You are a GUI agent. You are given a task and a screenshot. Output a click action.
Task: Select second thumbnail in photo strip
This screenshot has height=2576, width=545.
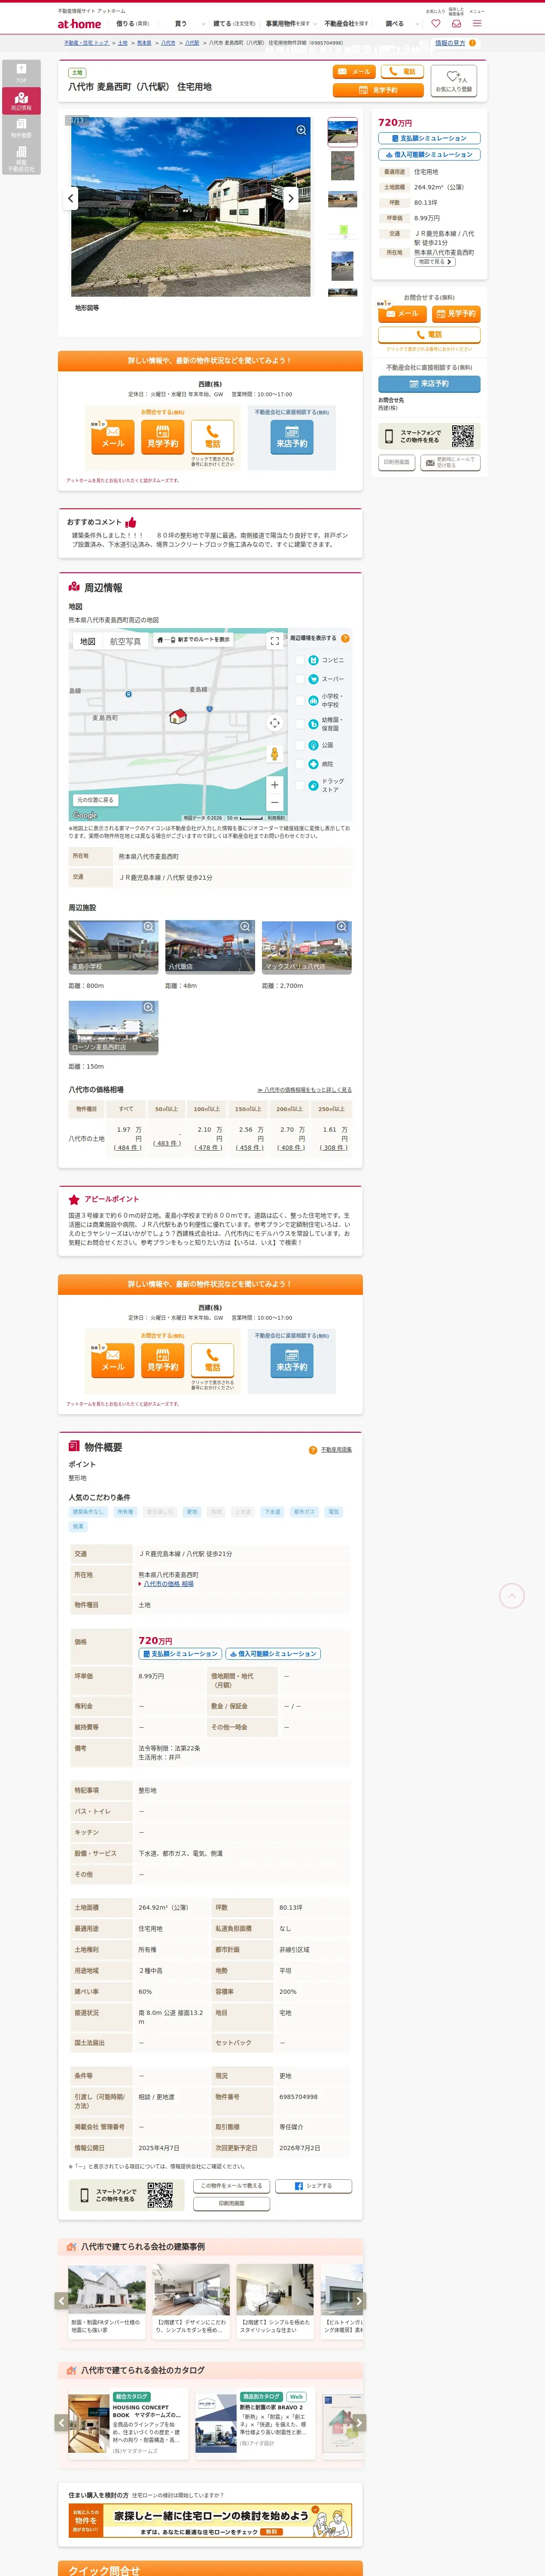click(342, 166)
